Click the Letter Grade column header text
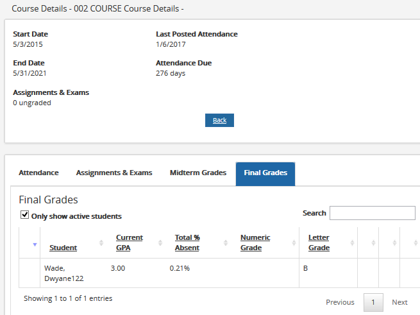 (x=319, y=243)
